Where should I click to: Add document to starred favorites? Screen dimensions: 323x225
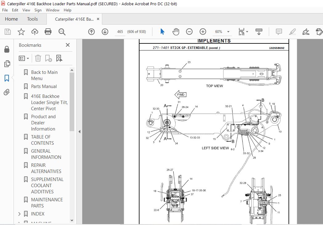coord(21,32)
